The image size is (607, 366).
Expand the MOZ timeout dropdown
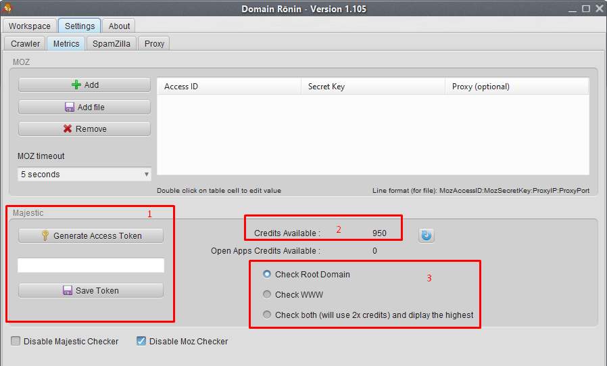[84, 175]
